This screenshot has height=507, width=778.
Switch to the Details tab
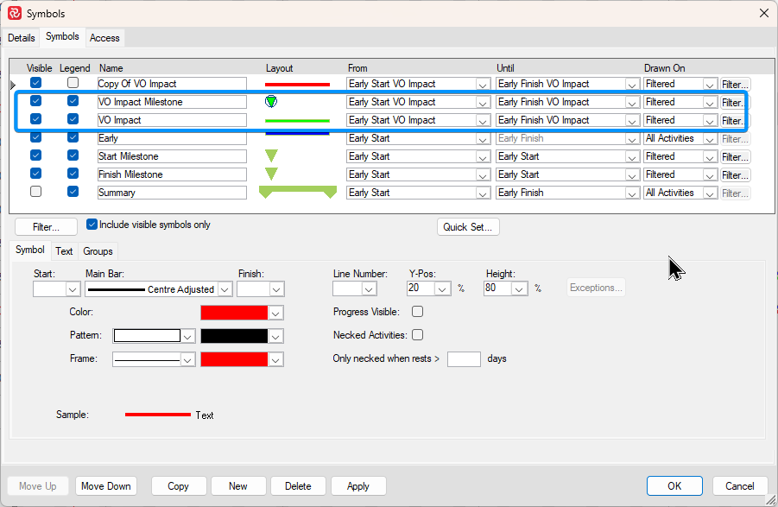click(22, 38)
